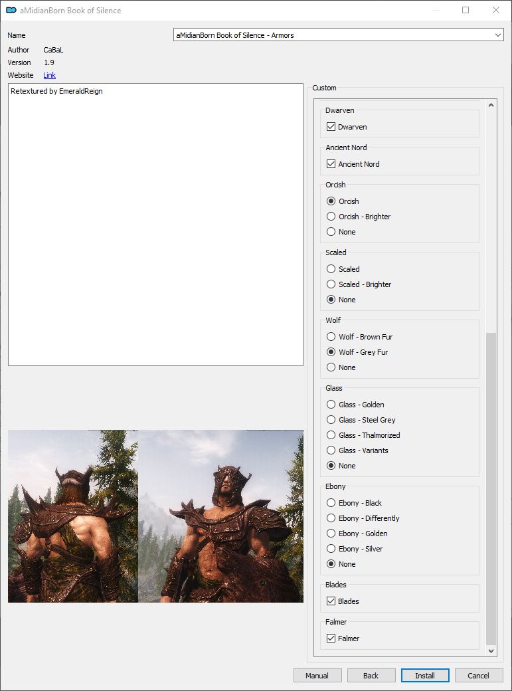Screen dimensions: 512x691
Task: Click the Mod Organizer window title icon
Action: [11, 10]
